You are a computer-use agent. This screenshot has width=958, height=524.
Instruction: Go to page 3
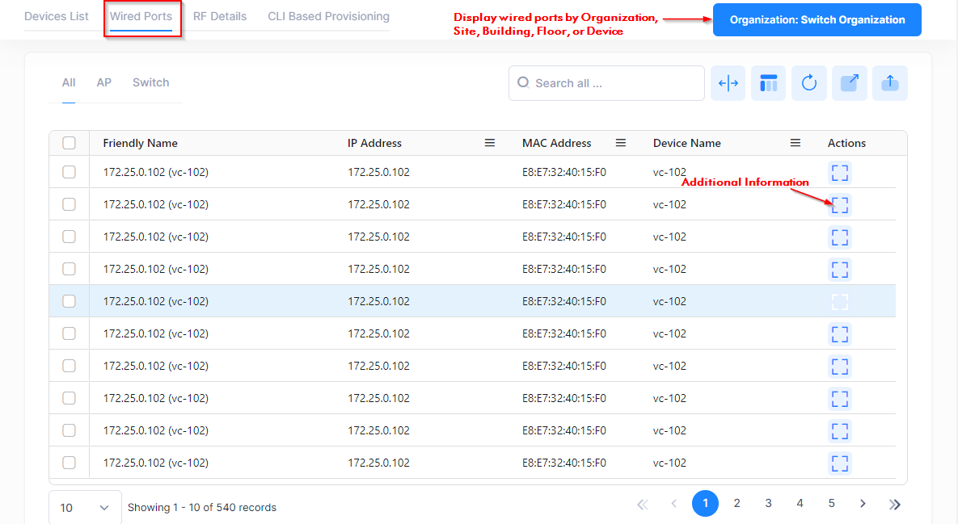click(x=769, y=503)
